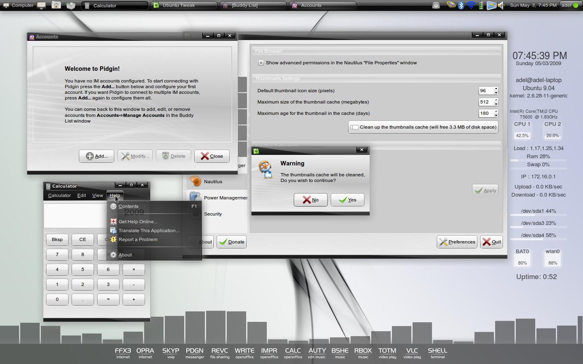Switch to Ubuntu Tweak in the taskbar
This screenshot has height=364, width=583.
[184, 5]
